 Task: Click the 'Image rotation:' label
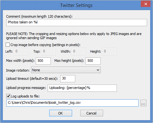point(18,70)
